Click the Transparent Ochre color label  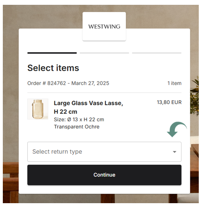[x=76, y=126]
